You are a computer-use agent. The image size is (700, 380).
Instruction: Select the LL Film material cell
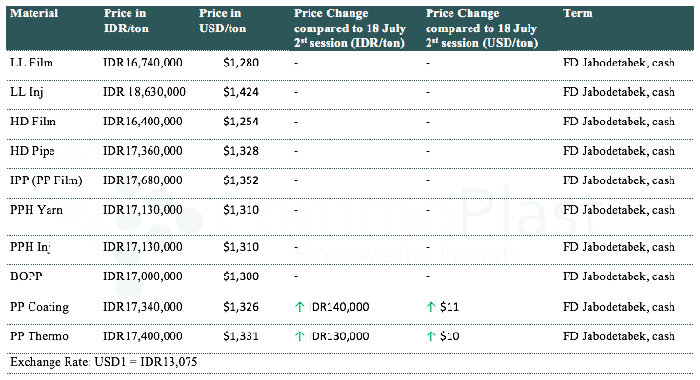point(32,63)
